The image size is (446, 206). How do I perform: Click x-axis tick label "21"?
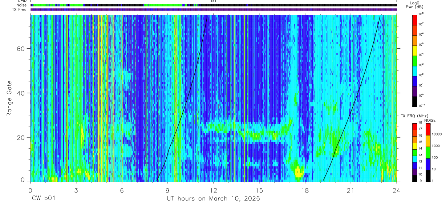[351, 190]
